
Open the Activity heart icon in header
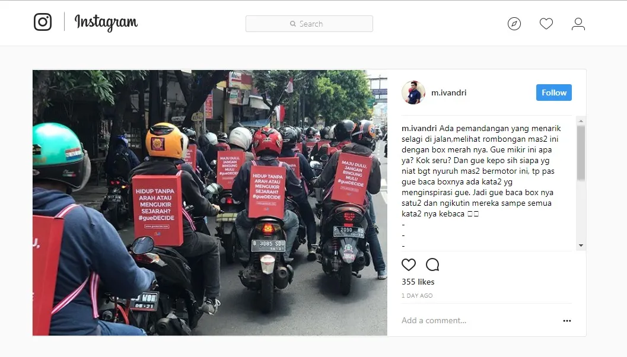(546, 24)
